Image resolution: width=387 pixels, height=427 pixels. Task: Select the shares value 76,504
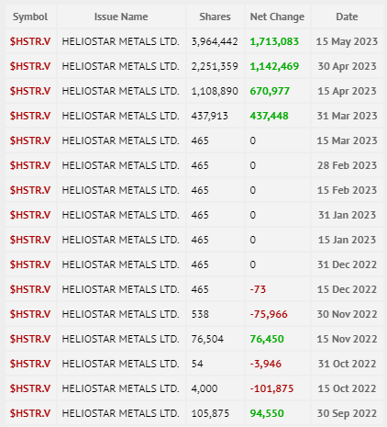(x=207, y=339)
